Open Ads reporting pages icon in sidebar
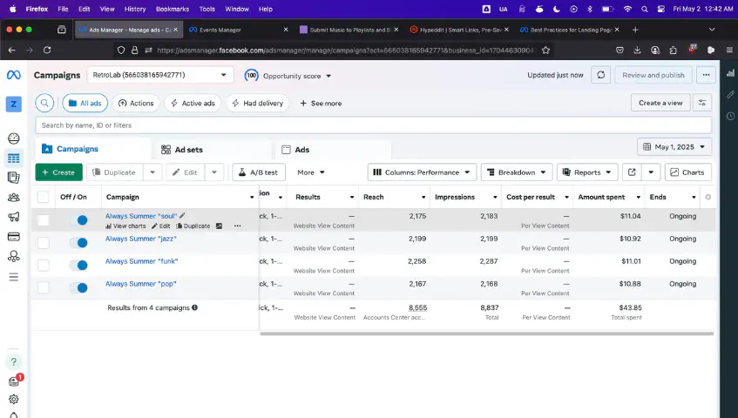The image size is (738, 418). pyautogui.click(x=14, y=178)
